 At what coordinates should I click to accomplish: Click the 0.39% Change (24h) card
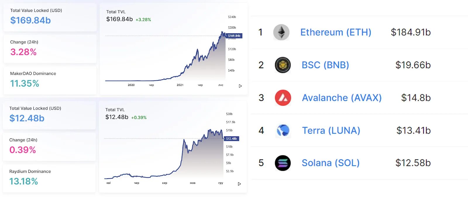[x=49, y=146]
